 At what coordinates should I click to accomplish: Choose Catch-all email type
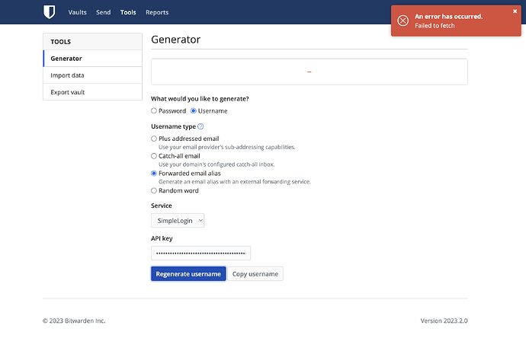click(154, 156)
